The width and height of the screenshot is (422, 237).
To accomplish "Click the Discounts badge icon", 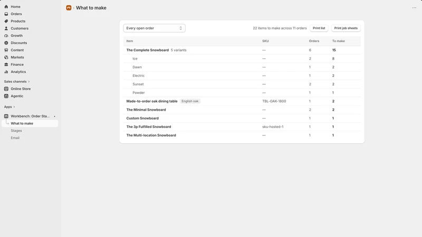I will (x=6, y=43).
